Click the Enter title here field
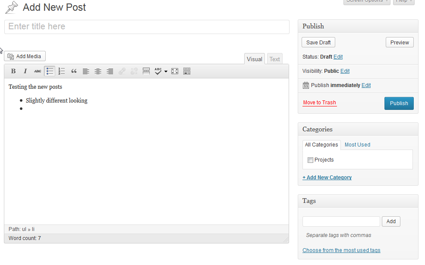Viewport: 425px width, 265px height. click(147, 27)
